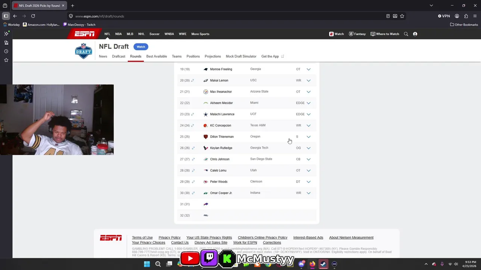Expand the KC Concepcion row chevron

pyautogui.click(x=309, y=125)
